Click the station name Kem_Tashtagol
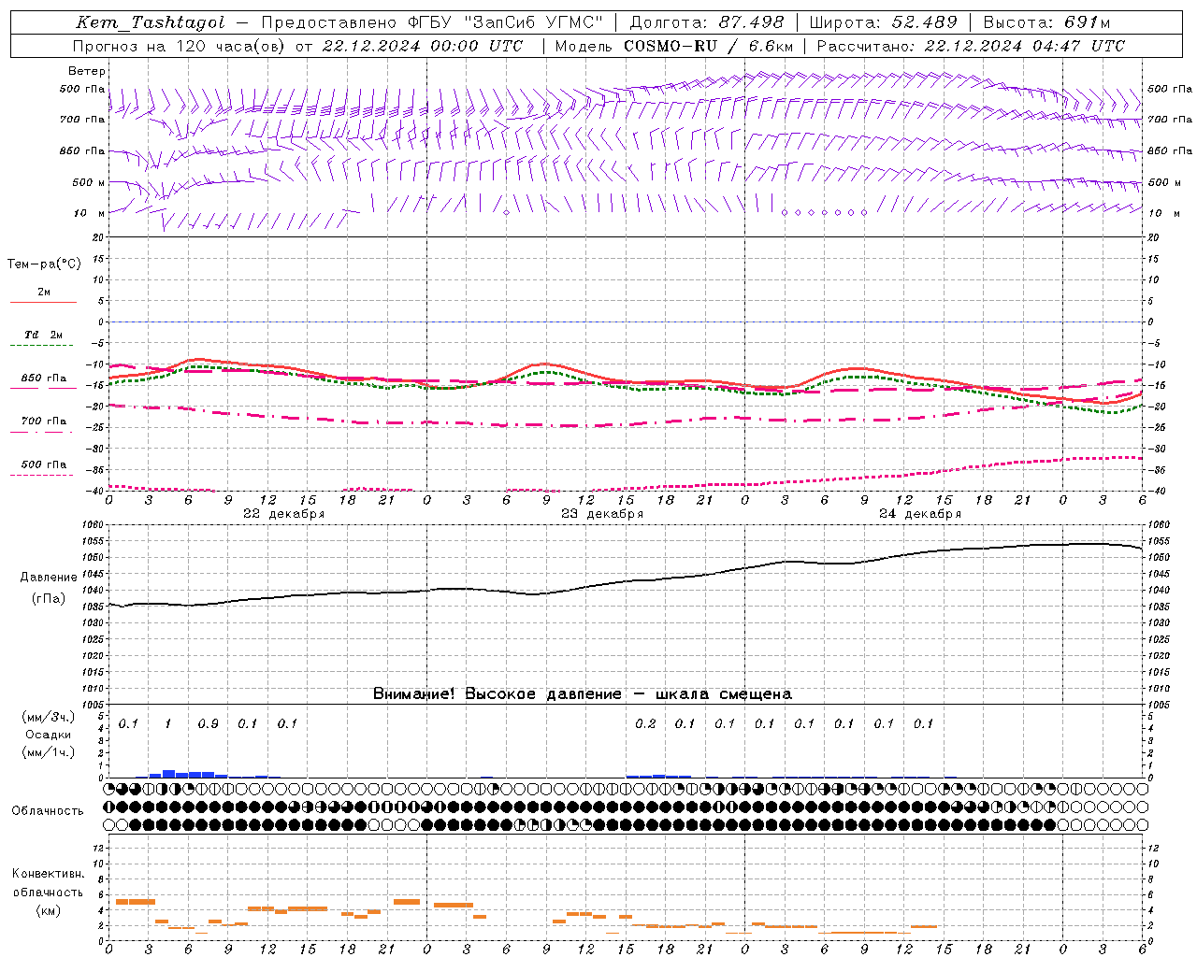The height and width of the screenshot is (957, 1197). pos(151,23)
